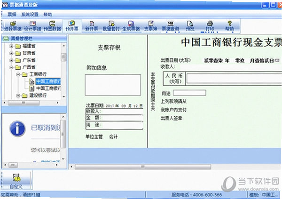Open 票据查询 SQL query tool
This screenshot has height=199, width=282.
pyautogui.click(x=171, y=26)
